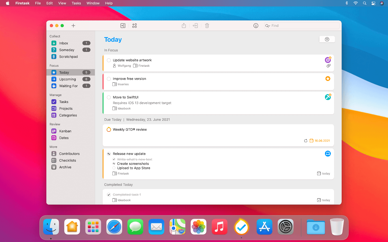Image resolution: width=388 pixels, height=242 pixels.
Task: Open the Firetask app menu
Action: 22,3
